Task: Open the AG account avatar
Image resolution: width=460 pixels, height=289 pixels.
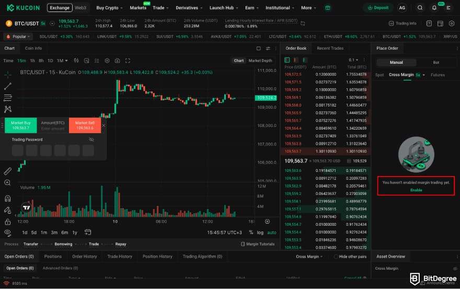Action: click(x=402, y=8)
